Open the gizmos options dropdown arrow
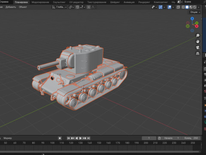This screenshot has height=155, width=206. [164, 7]
